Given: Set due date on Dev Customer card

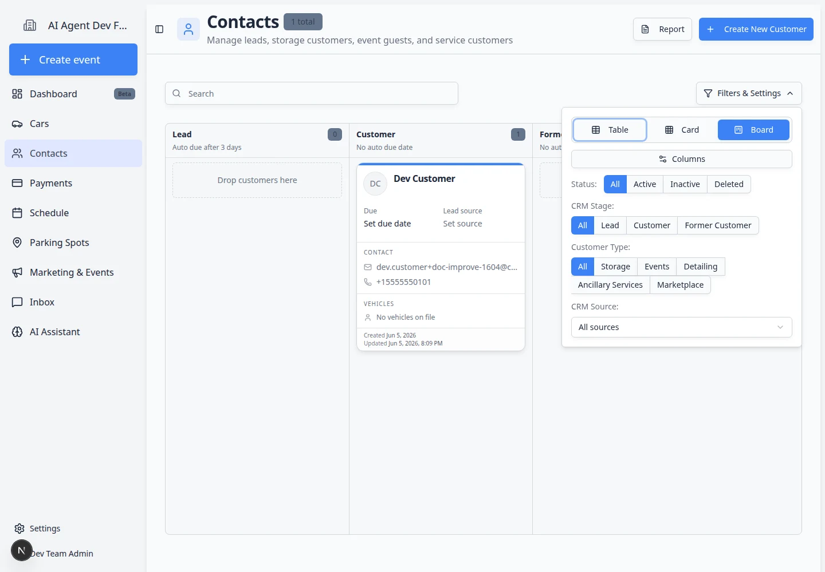Looking at the screenshot, I should point(387,224).
